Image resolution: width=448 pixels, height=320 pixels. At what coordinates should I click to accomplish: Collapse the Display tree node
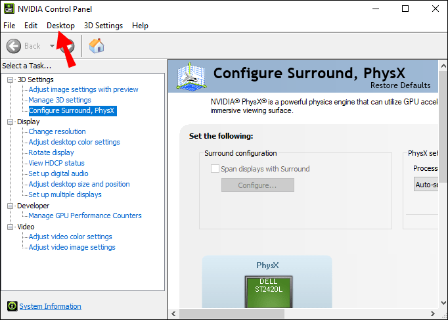[10, 122]
